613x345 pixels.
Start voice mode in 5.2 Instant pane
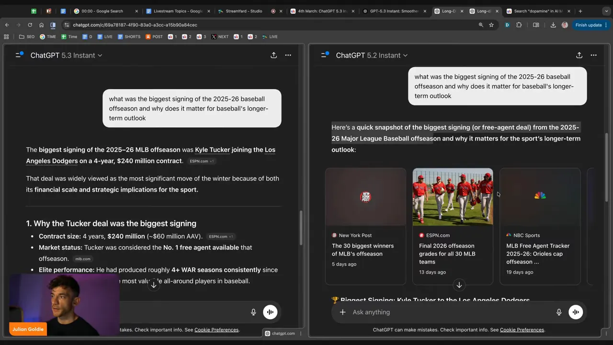point(576,312)
